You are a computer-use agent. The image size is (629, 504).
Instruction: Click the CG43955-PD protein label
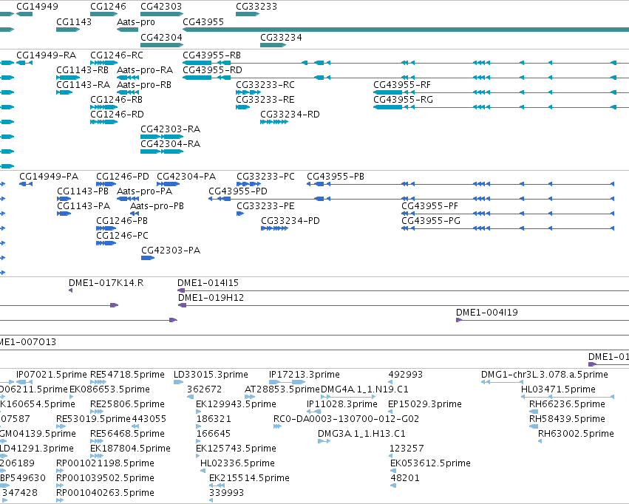point(238,191)
